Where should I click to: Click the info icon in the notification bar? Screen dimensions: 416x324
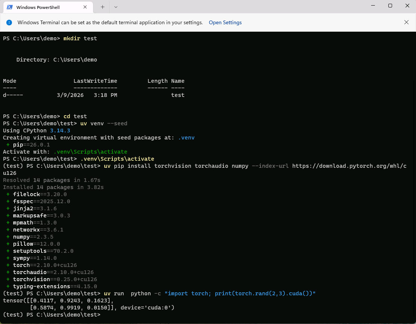tap(9, 22)
